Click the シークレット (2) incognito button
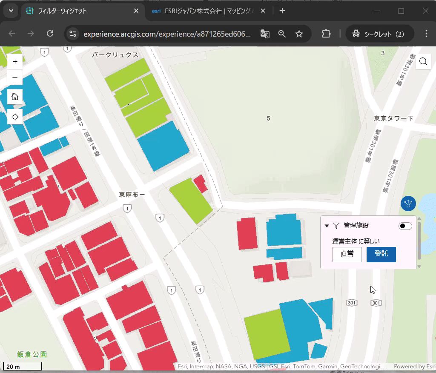 [379, 34]
